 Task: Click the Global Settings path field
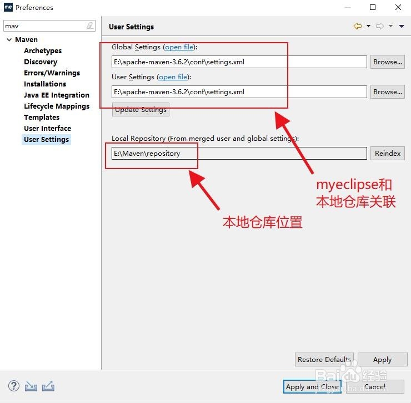tap(239, 62)
